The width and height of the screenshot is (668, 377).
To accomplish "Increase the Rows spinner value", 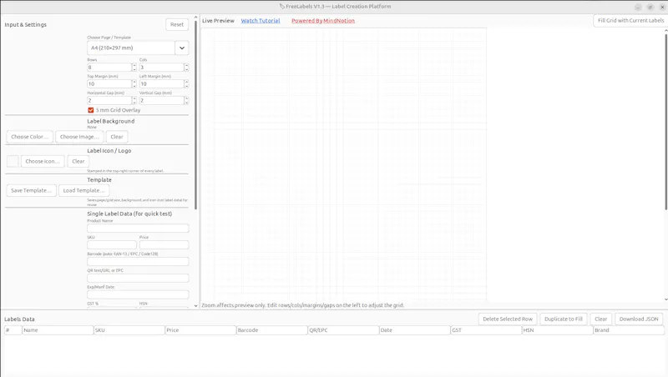I will coord(134,66).
